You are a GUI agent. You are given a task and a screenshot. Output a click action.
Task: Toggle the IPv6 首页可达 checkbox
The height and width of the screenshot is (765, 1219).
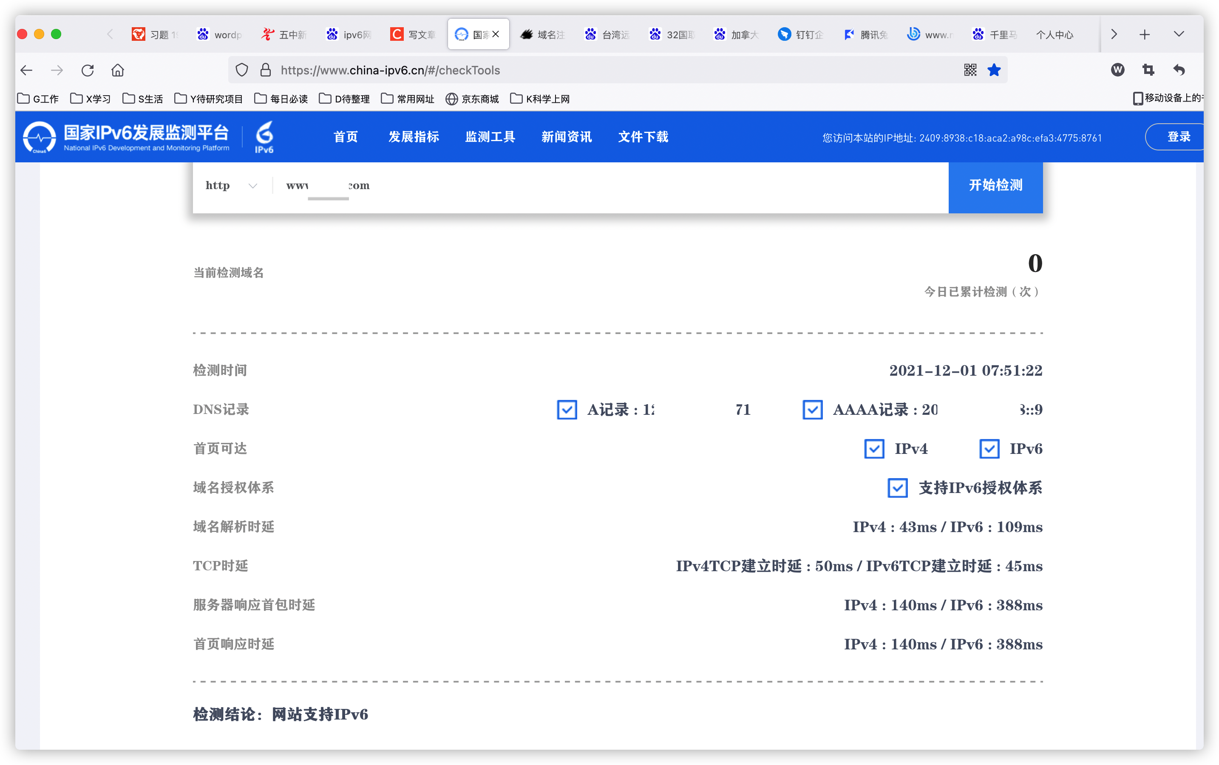pyautogui.click(x=989, y=449)
